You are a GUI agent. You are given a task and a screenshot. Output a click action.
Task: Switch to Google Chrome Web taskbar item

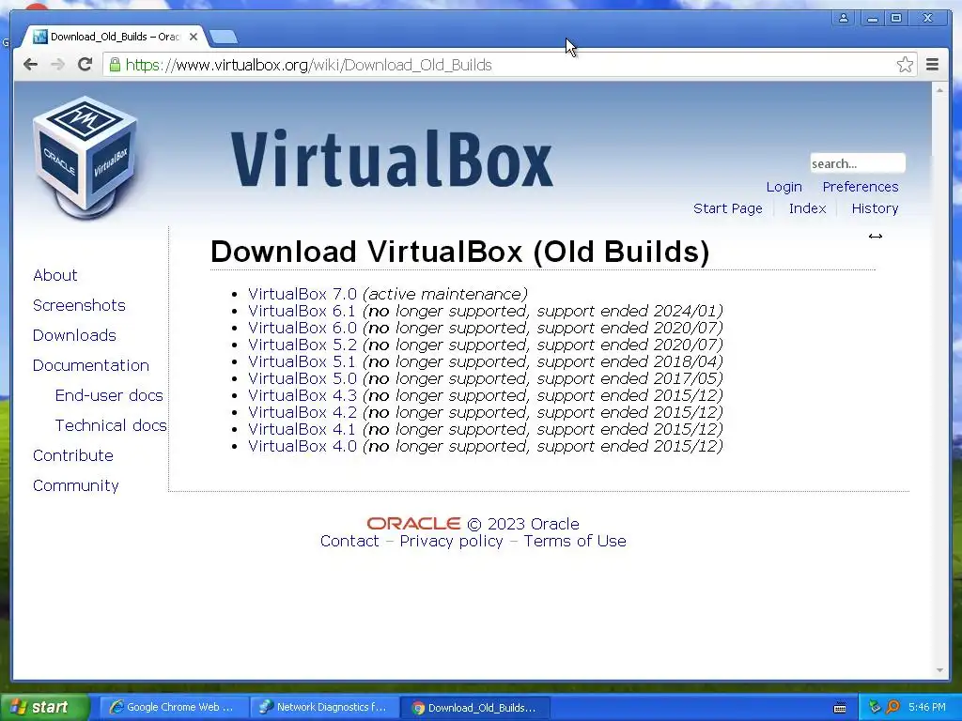tap(174, 707)
